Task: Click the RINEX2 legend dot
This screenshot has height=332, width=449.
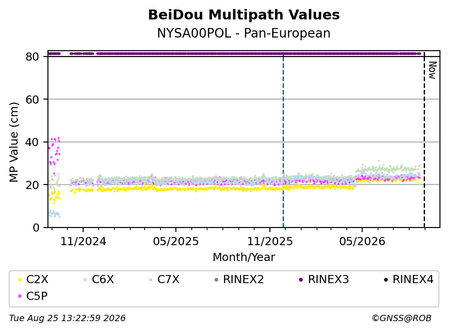Action: [x=217, y=280]
